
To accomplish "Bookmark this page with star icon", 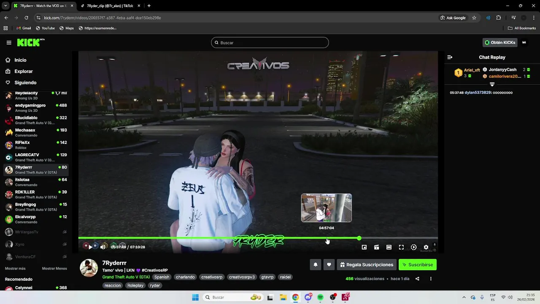I will pyautogui.click(x=474, y=18).
